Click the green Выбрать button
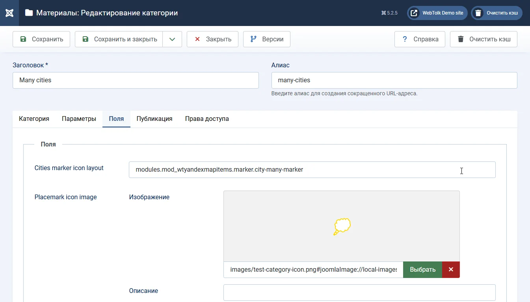The image size is (530, 302). 423,270
